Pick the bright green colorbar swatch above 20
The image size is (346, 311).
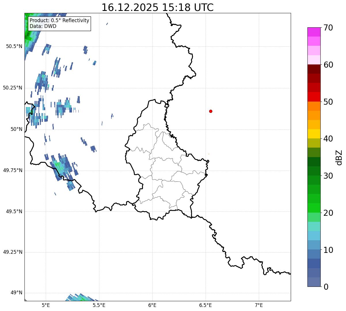[x=314, y=208]
